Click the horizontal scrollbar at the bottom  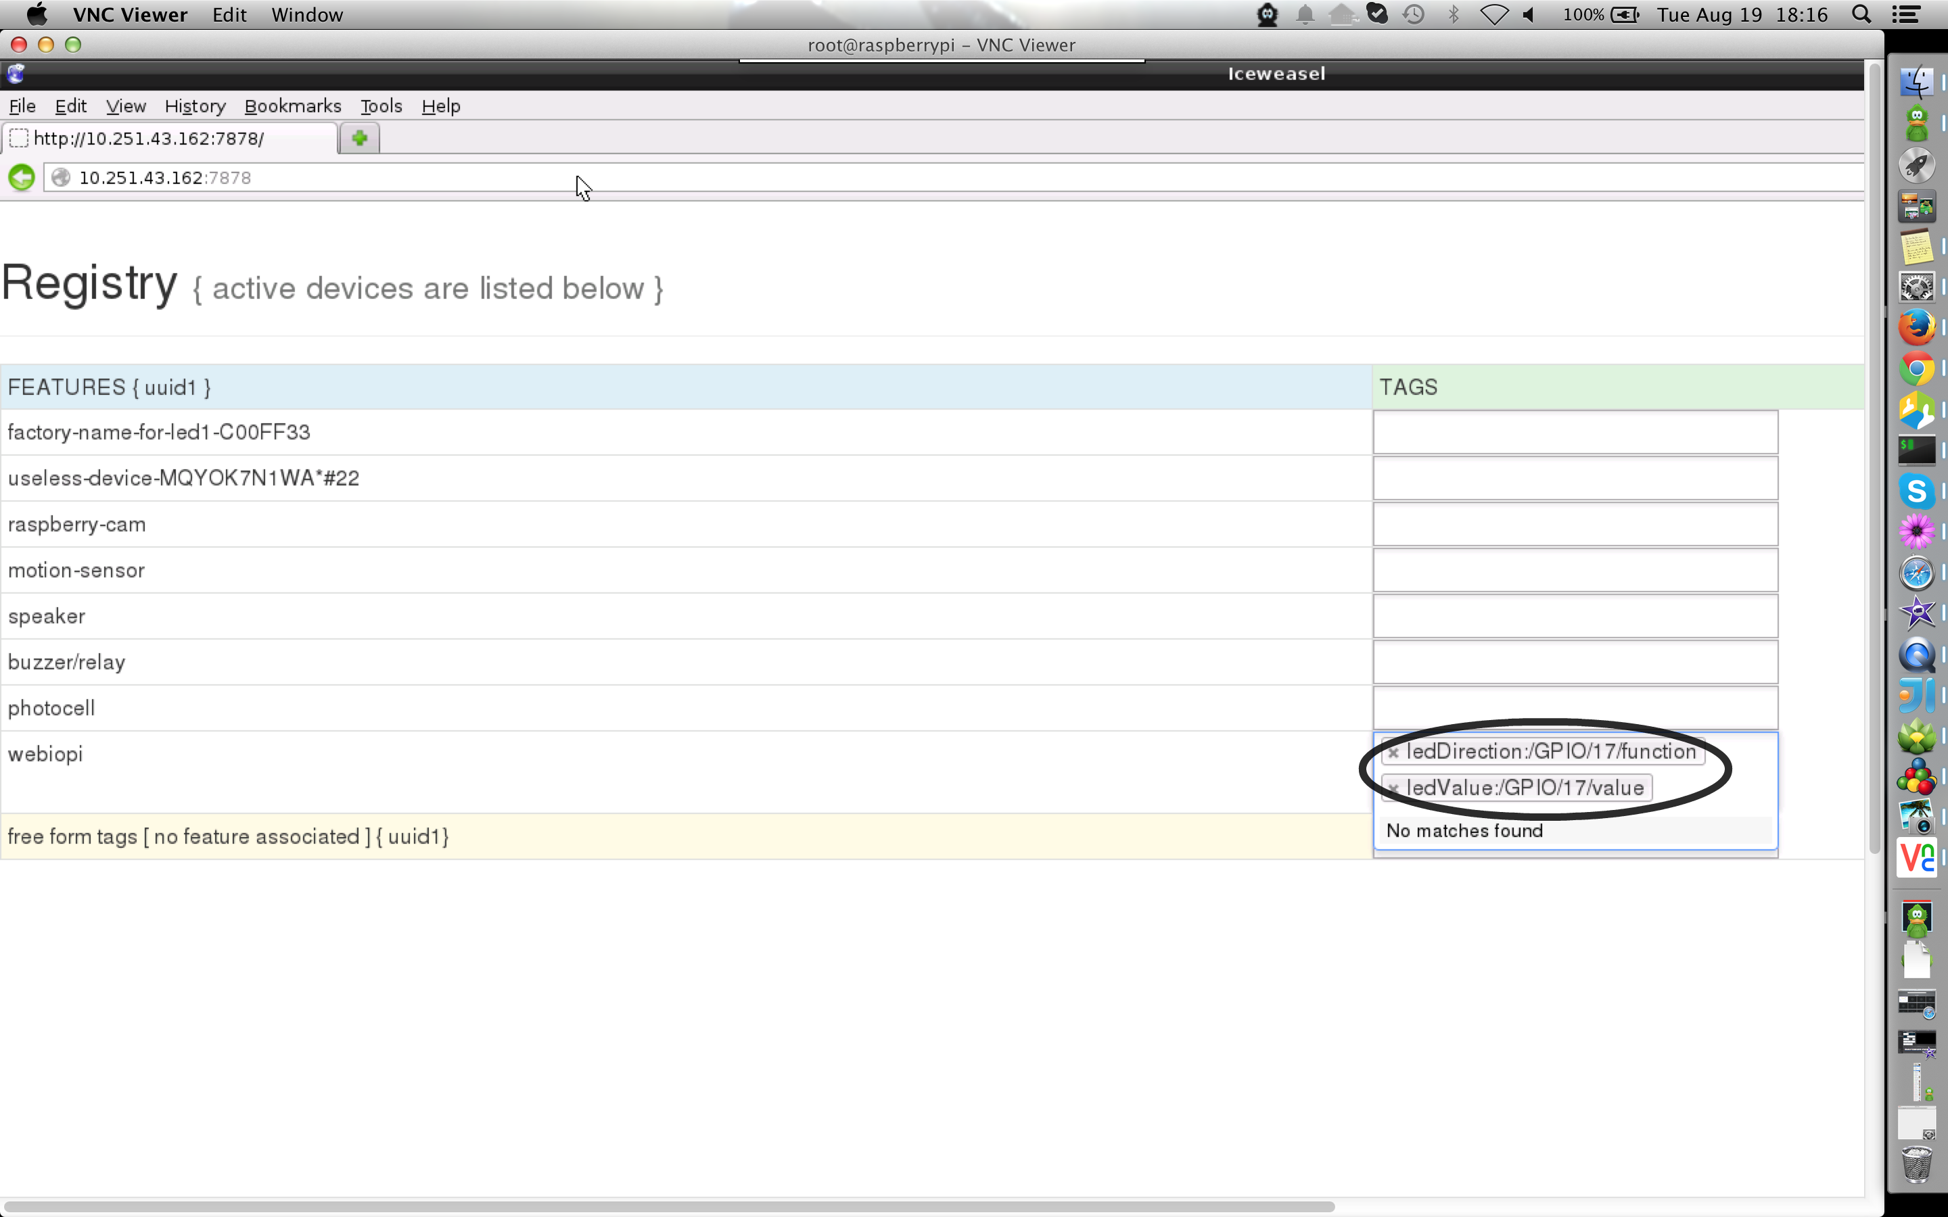pyautogui.click(x=668, y=1207)
